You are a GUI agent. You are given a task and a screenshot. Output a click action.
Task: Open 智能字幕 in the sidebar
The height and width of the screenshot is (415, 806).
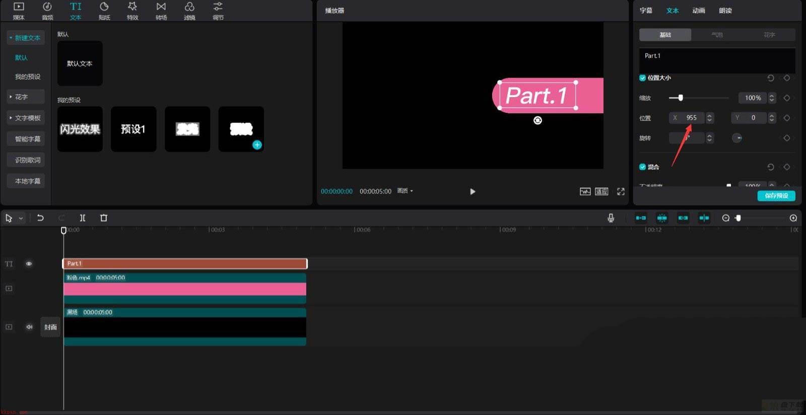26,139
